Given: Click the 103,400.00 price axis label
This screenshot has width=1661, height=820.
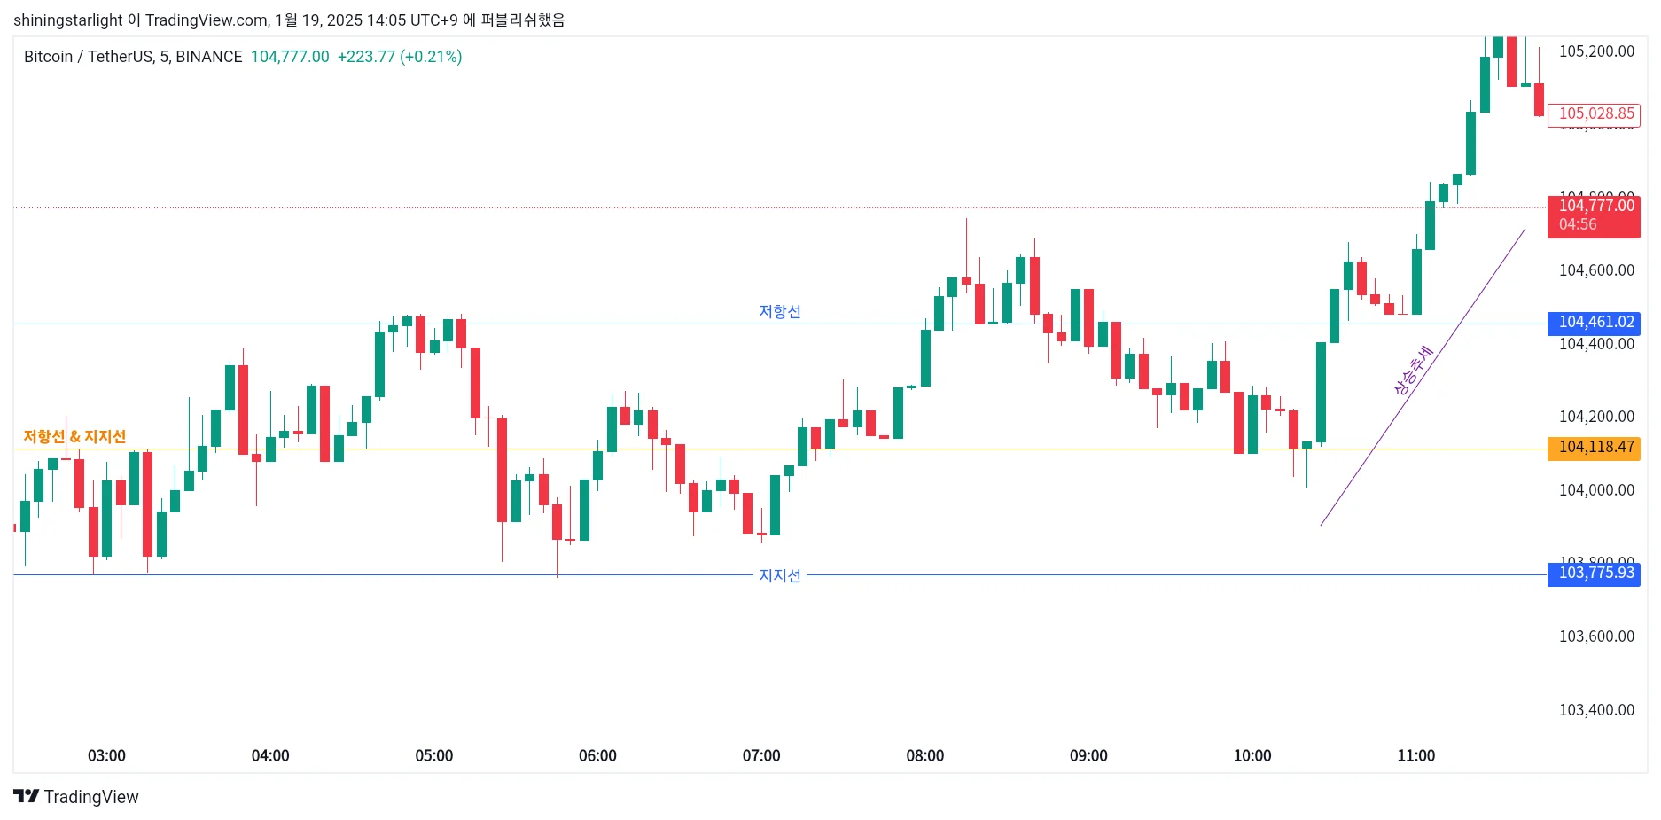Looking at the screenshot, I should pos(1596,709).
